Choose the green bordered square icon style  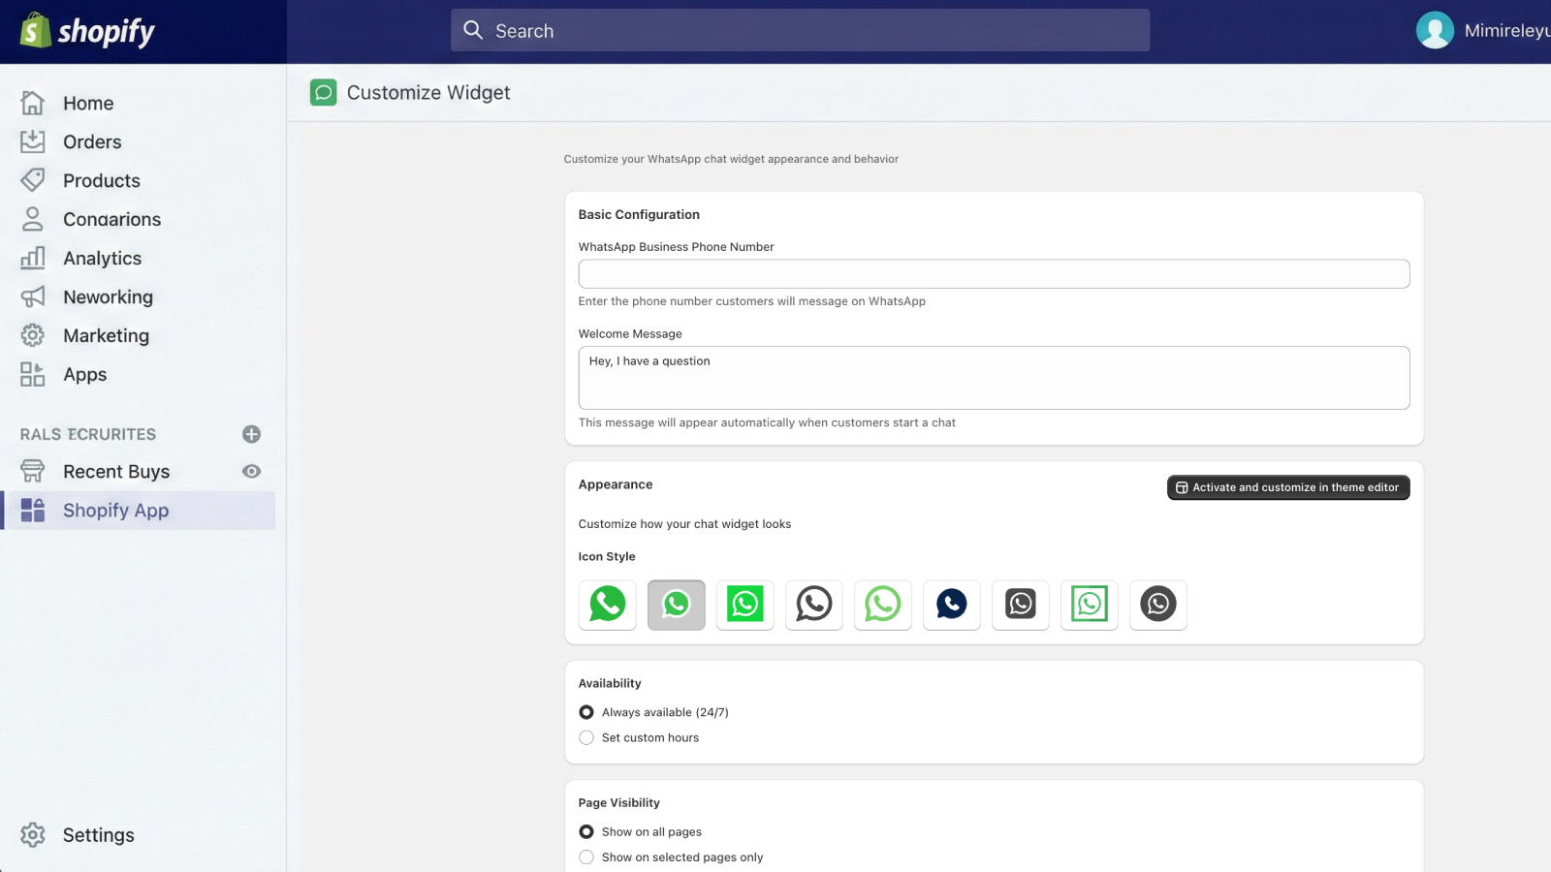point(1090,605)
